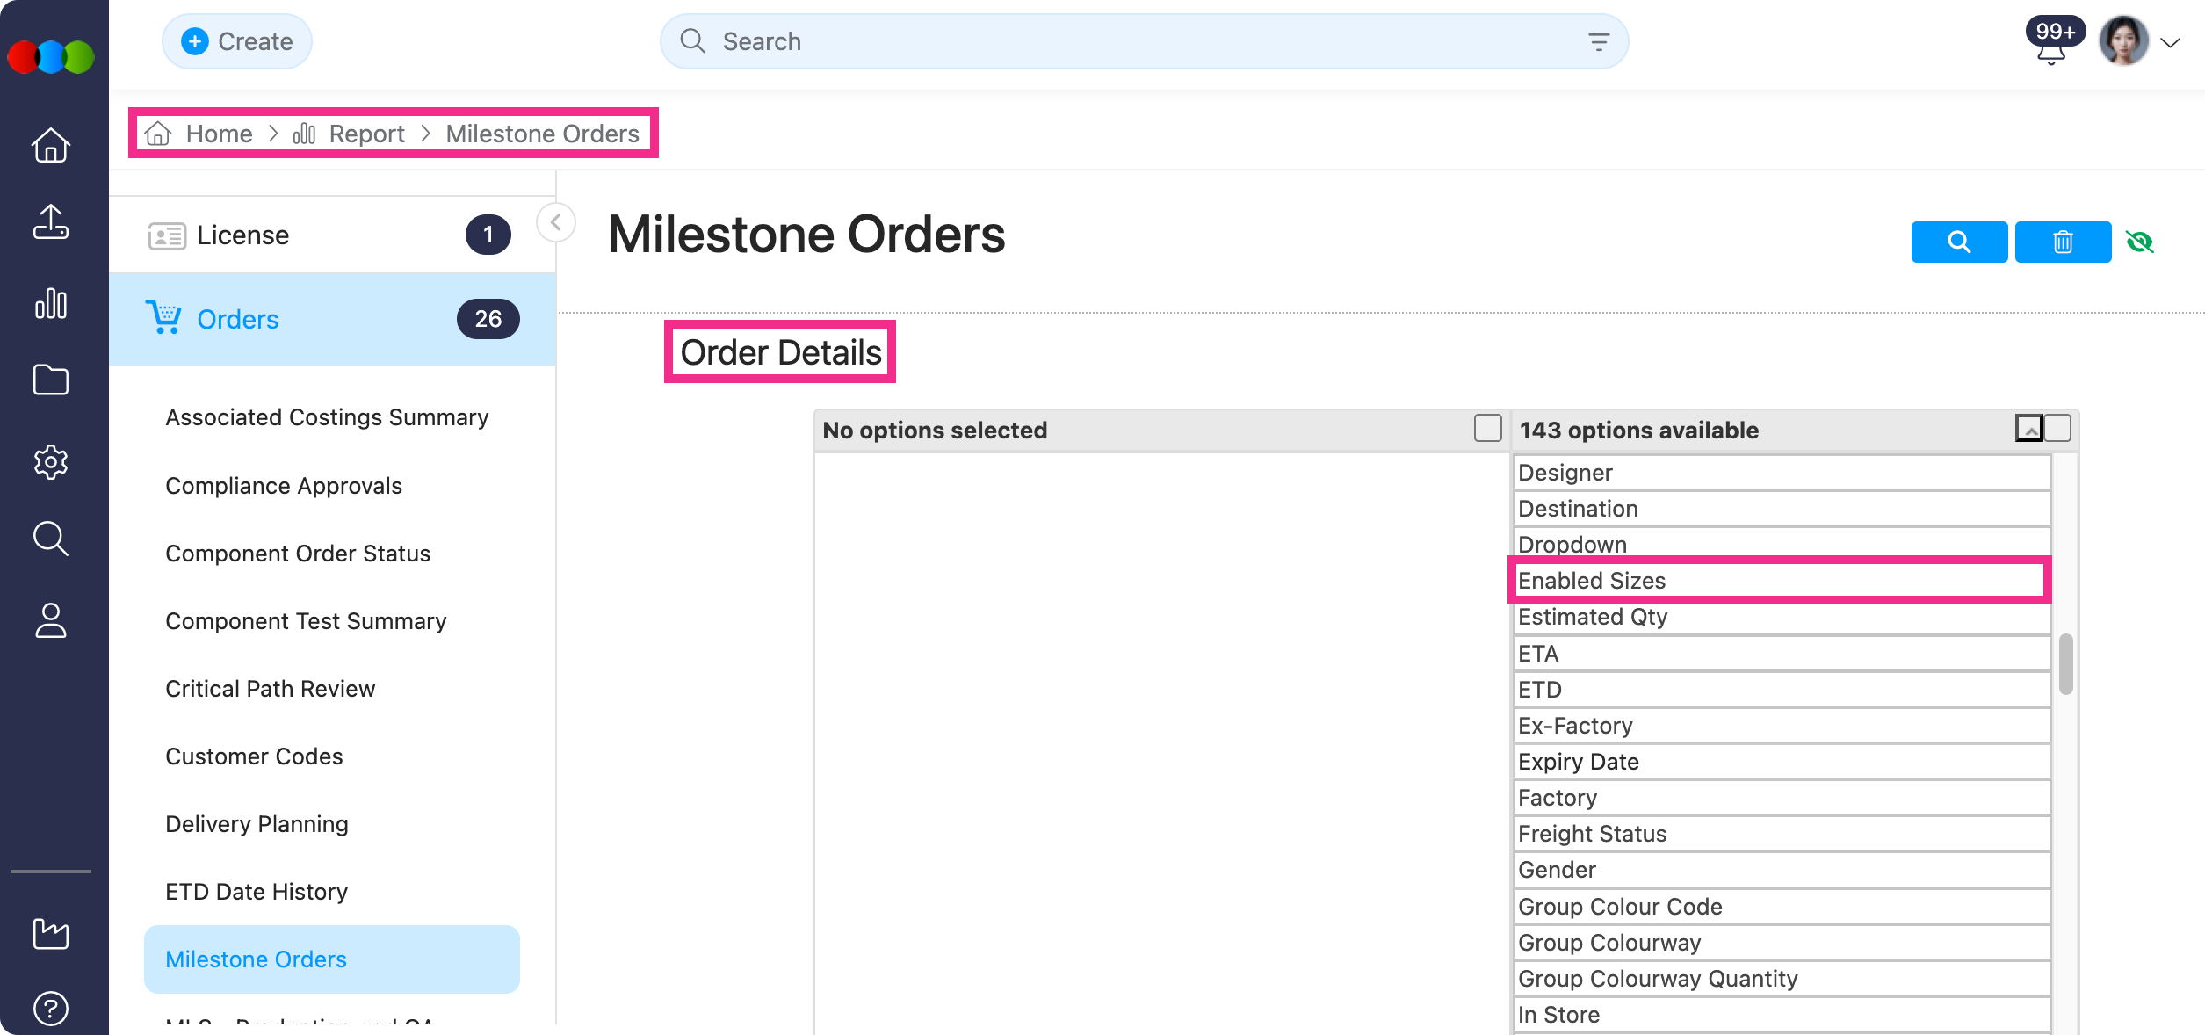Screen dimensions: 2205x1035
Task: Click the move-up arrow above the options list
Action: pos(2031,430)
